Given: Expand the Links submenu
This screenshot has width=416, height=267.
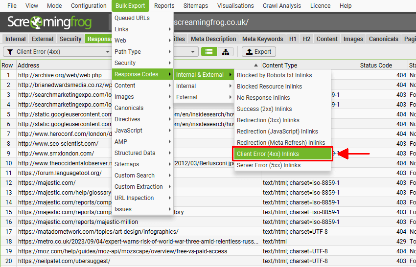Looking at the screenshot, I should (143, 29).
